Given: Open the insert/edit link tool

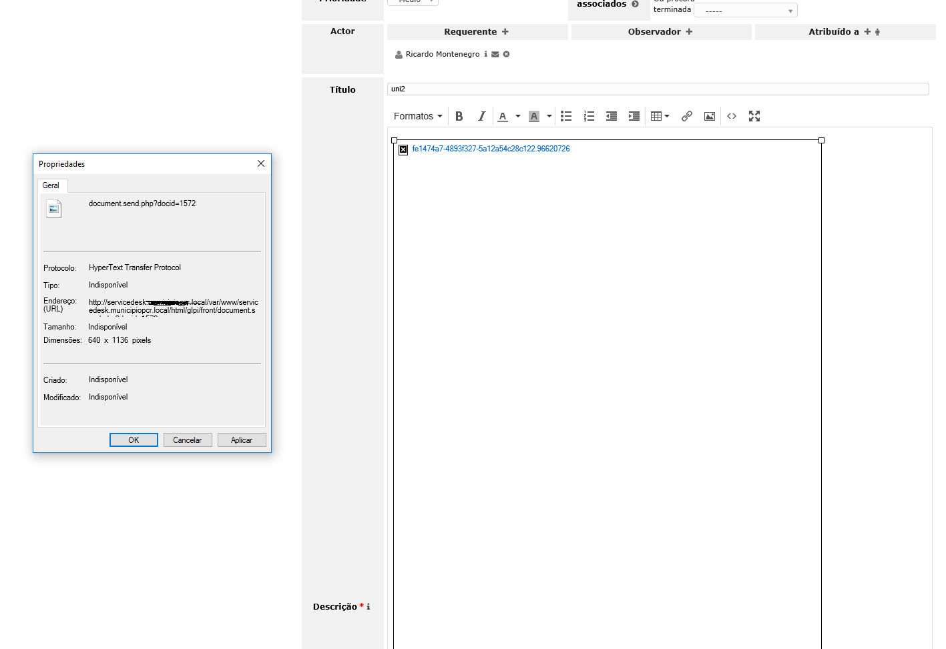Looking at the screenshot, I should pyautogui.click(x=687, y=115).
